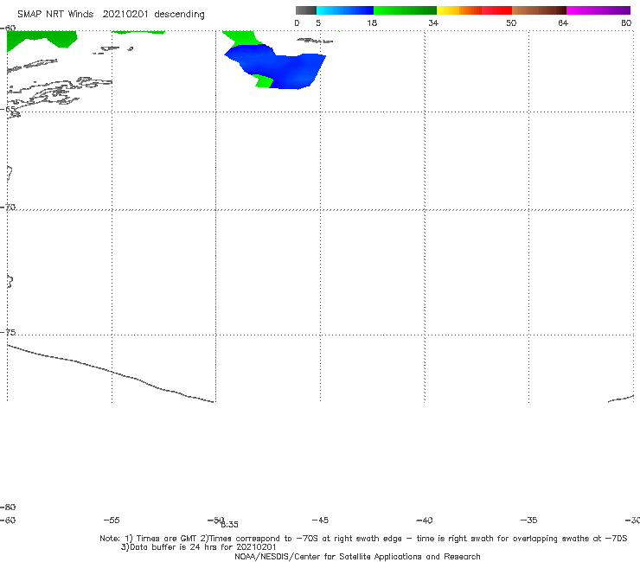Image resolution: width=640 pixels, height=562 pixels.
Task: Click the 'Data buffer is 24 hrs' note
Action: (199, 547)
